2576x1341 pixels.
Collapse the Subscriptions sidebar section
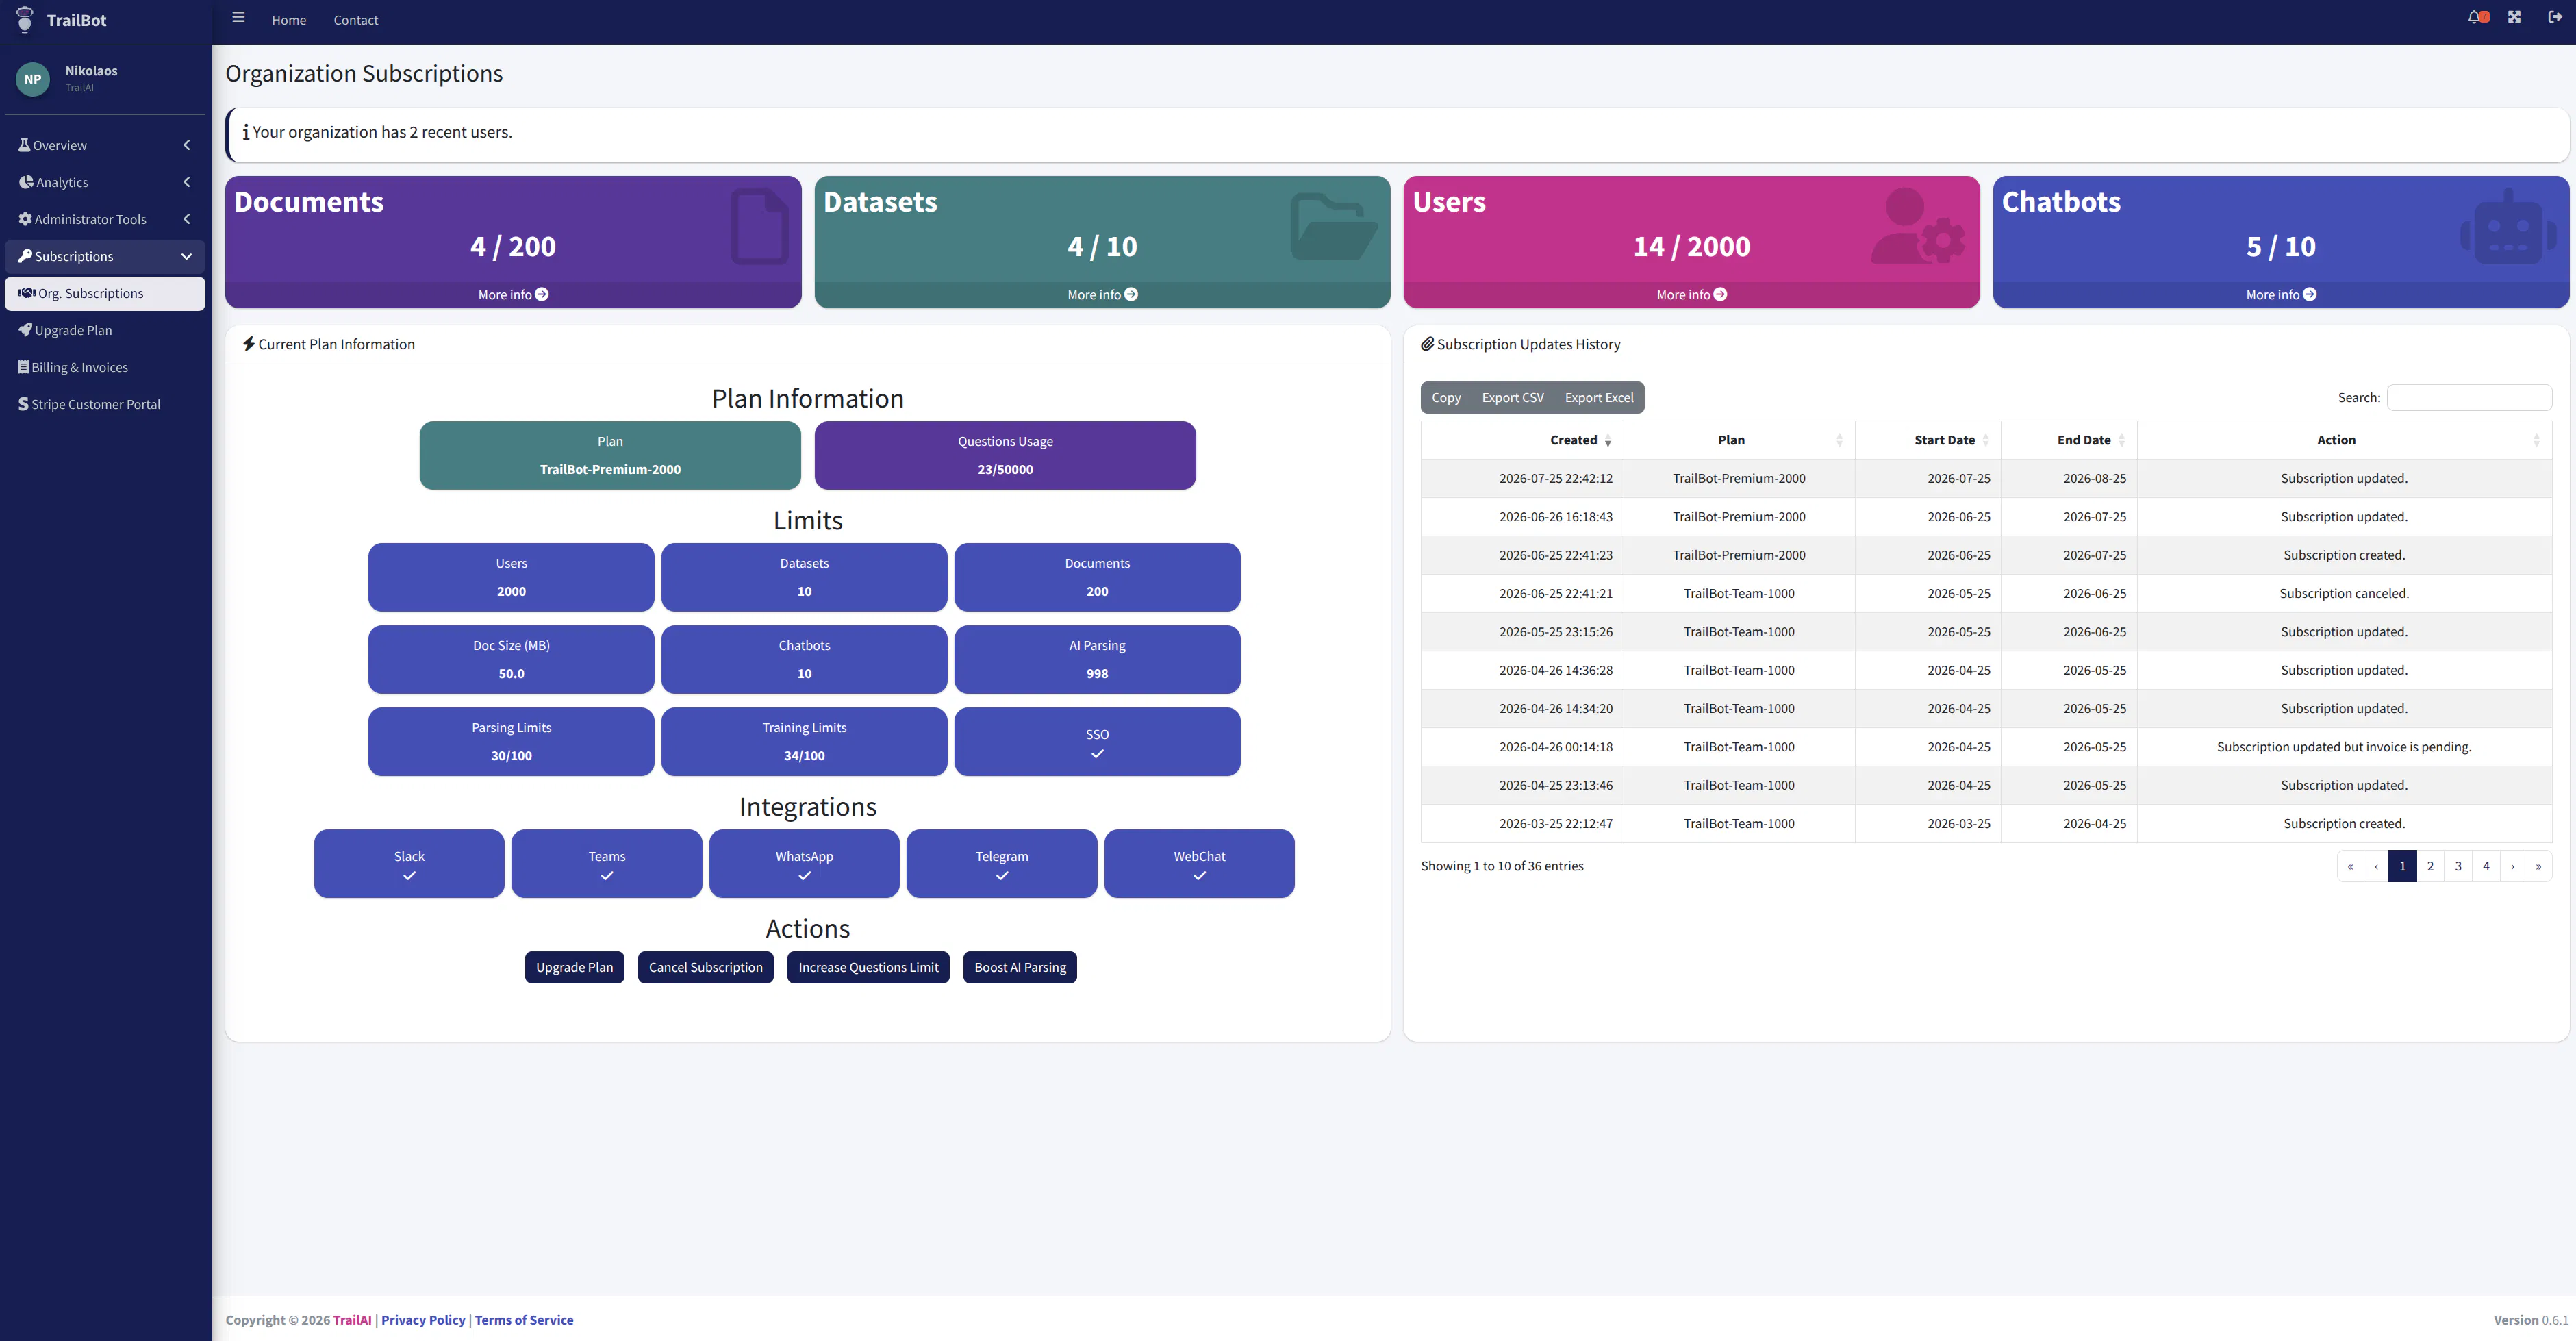point(104,256)
